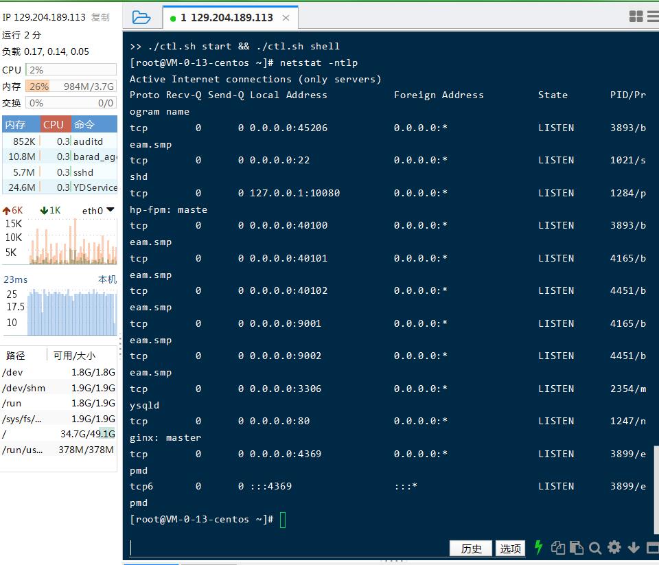This screenshot has height=565, width=659.
Task: Click the 选项 options button
Action: point(510,549)
